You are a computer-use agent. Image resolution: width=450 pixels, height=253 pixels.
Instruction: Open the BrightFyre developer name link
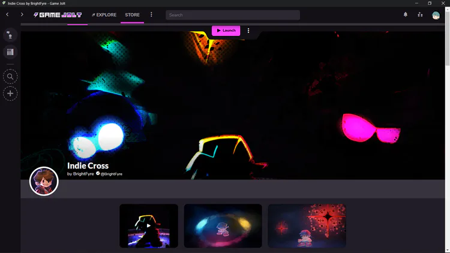(83, 174)
